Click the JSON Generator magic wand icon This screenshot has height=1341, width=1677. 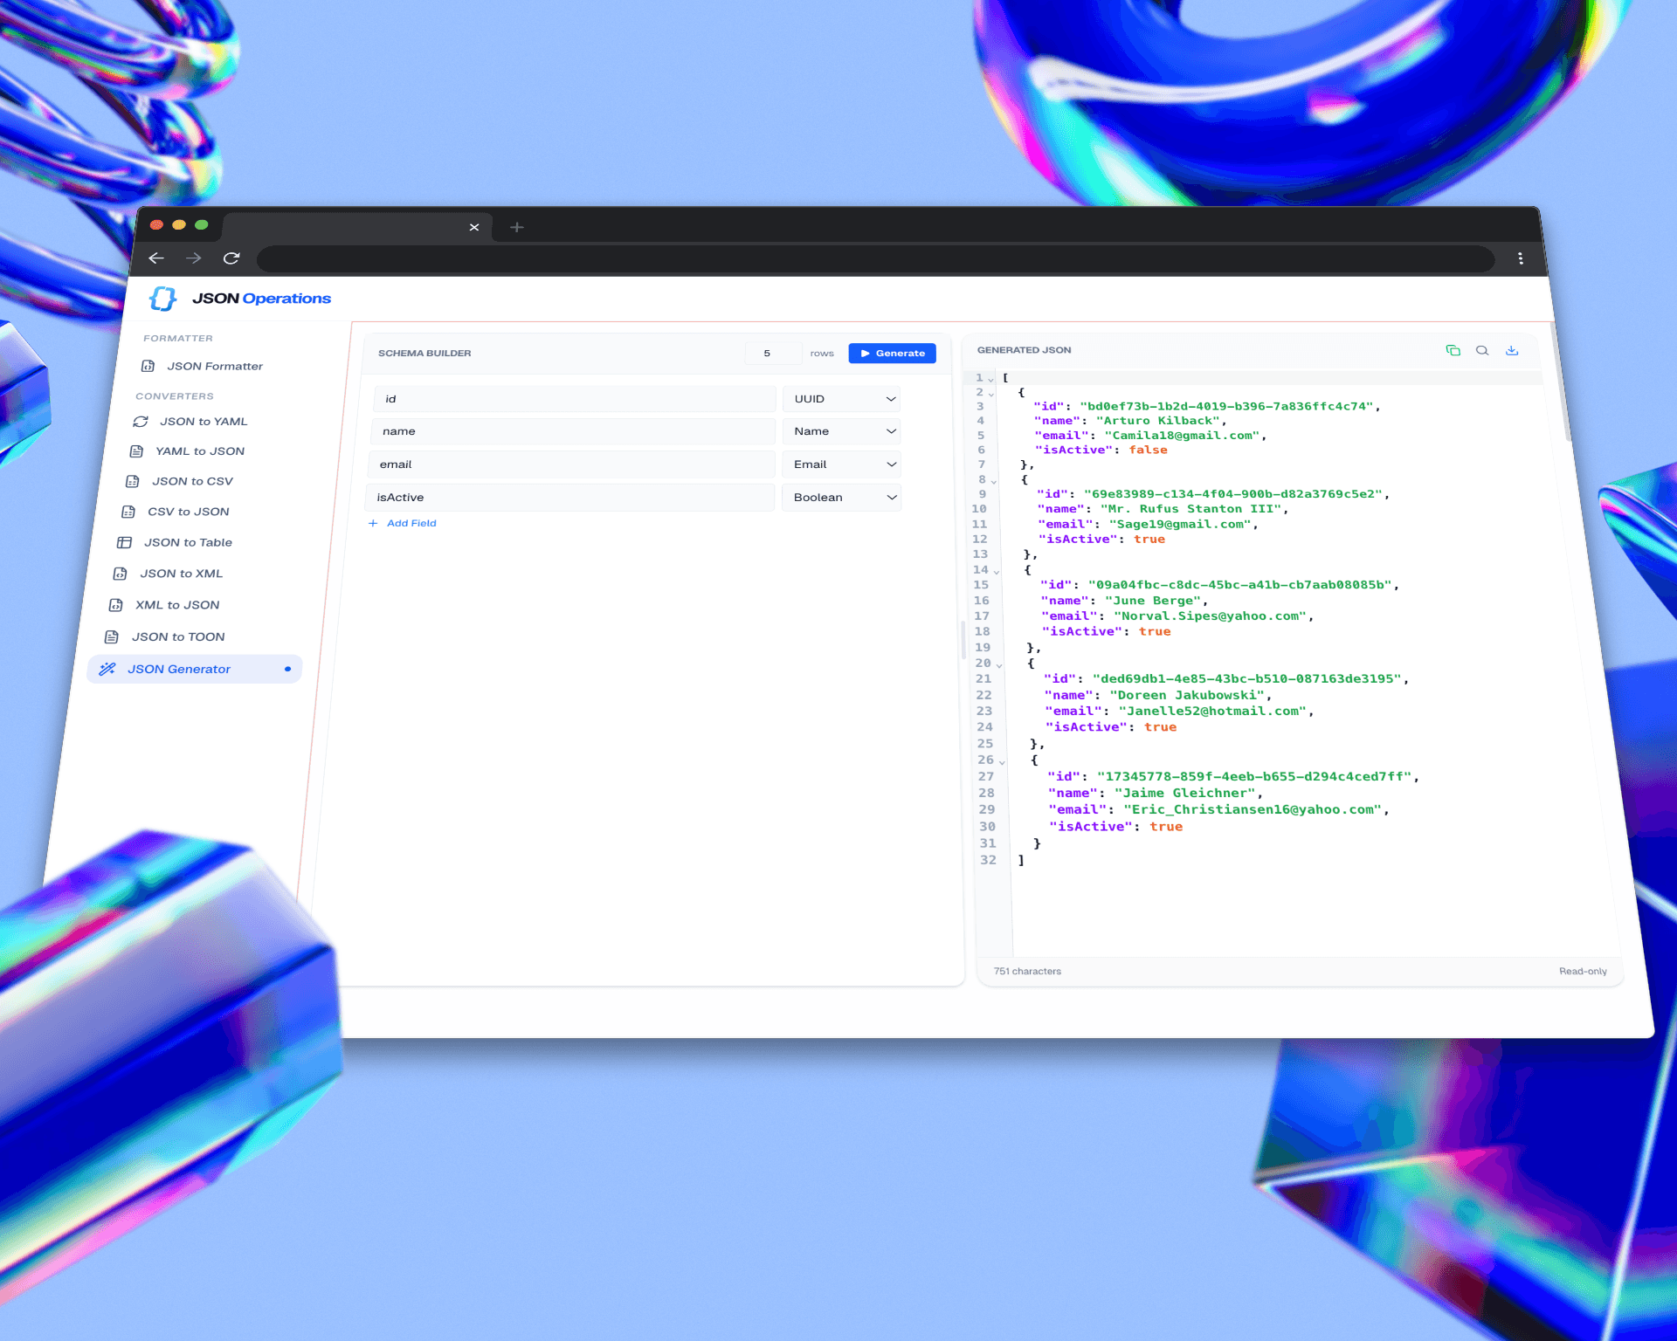[x=107, y=669]
